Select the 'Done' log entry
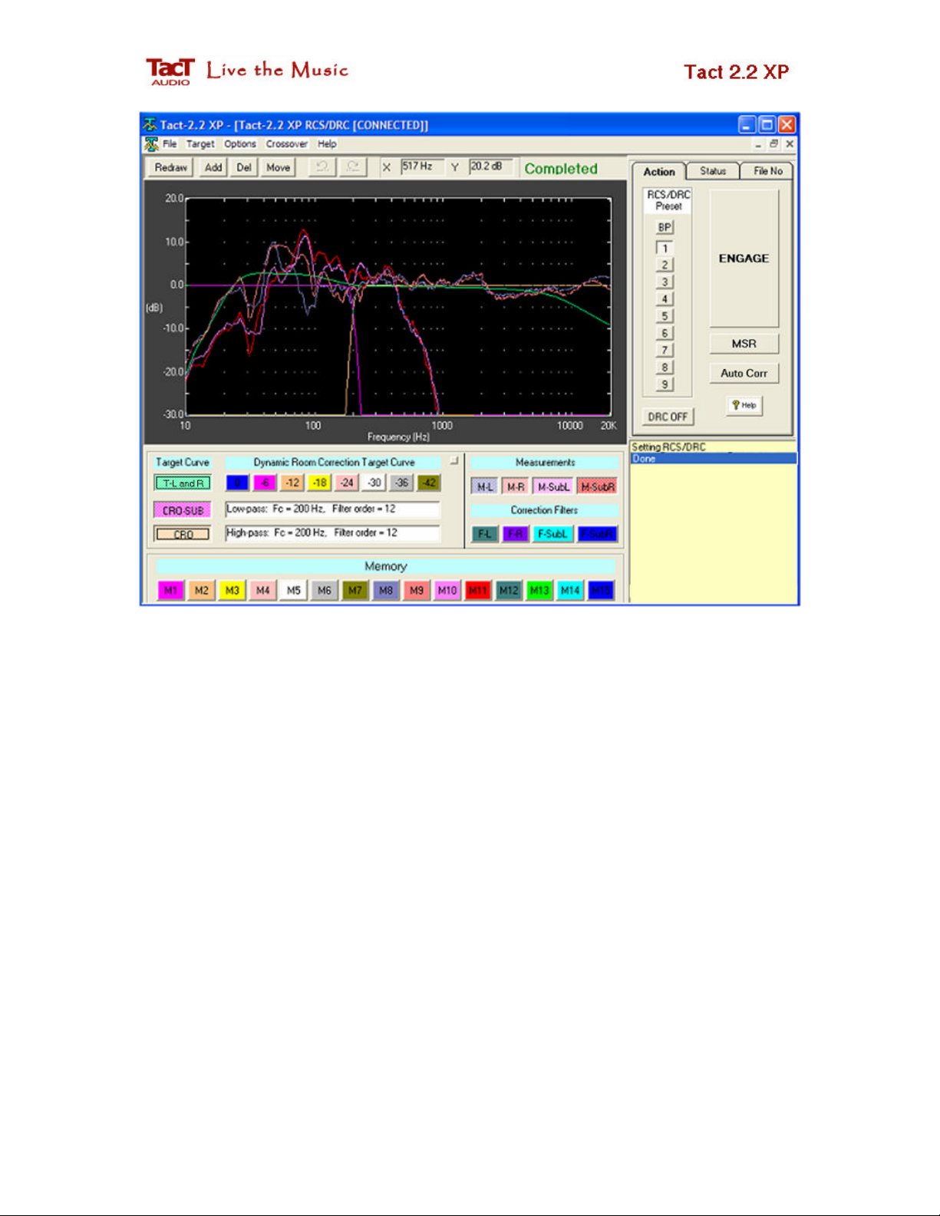The height and width of the screenshot is (1216, 940). tap(713, 459)
